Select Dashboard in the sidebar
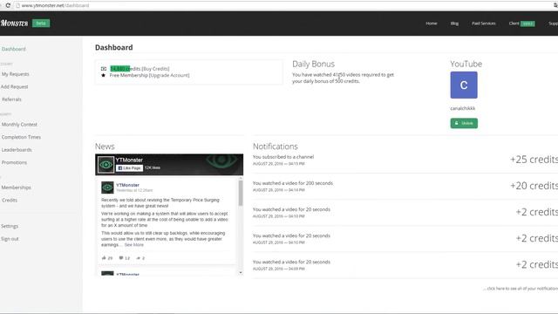 click(14, 49)
